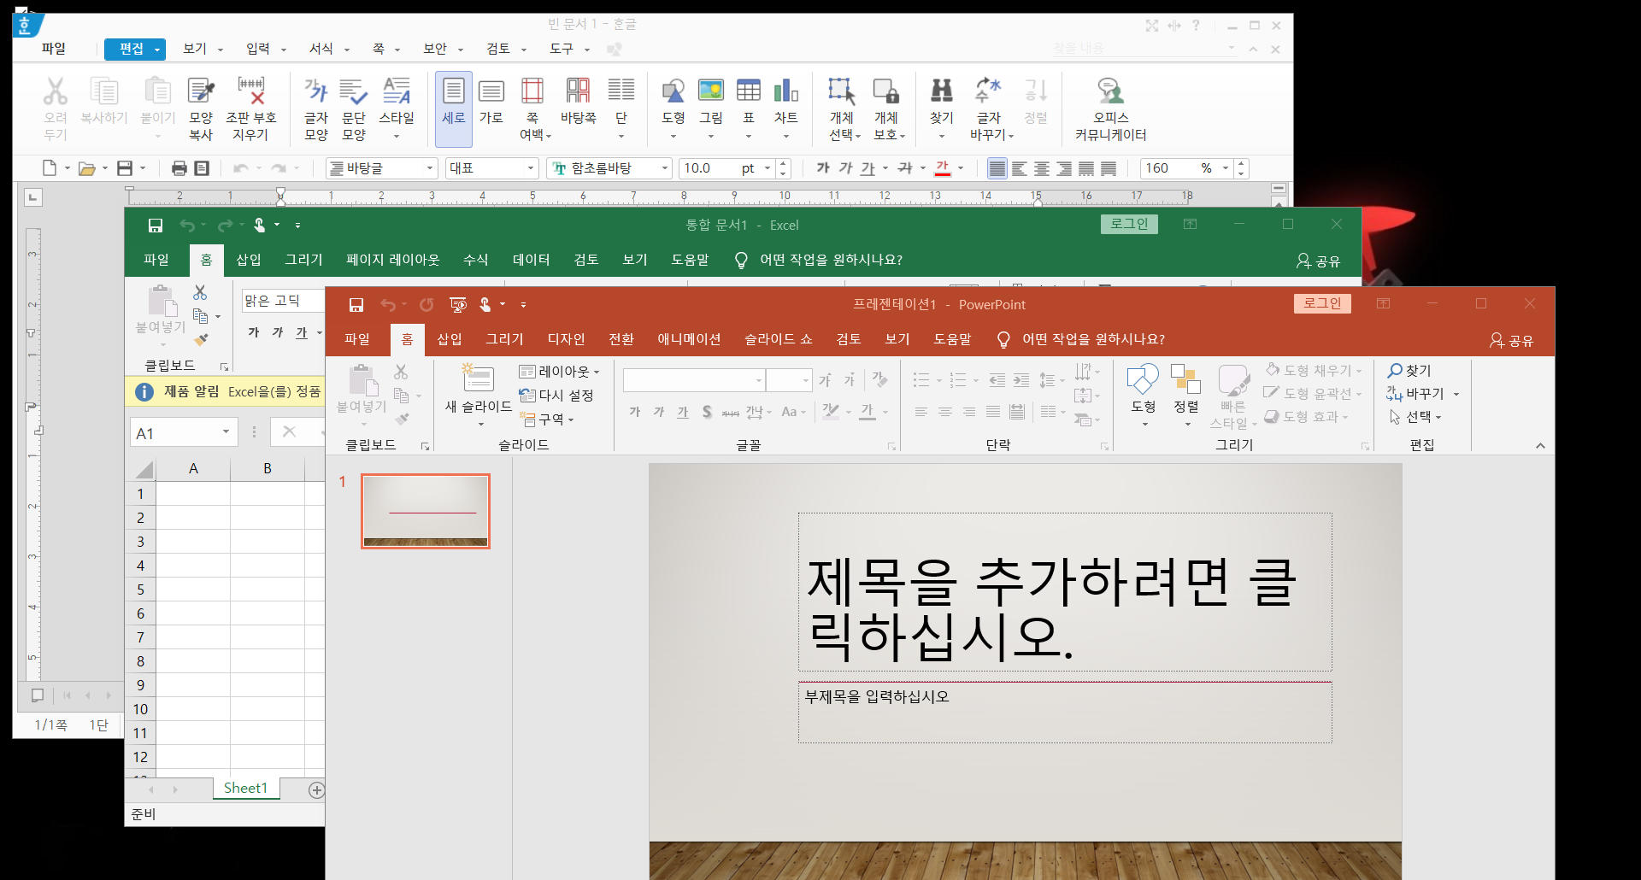This screenshot has width=1641, height=880.
Task: Click font color 가 button in PowerPoint
Action: tap(868, 412)
